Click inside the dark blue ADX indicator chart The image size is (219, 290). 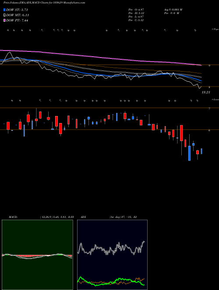click(112, 255)
